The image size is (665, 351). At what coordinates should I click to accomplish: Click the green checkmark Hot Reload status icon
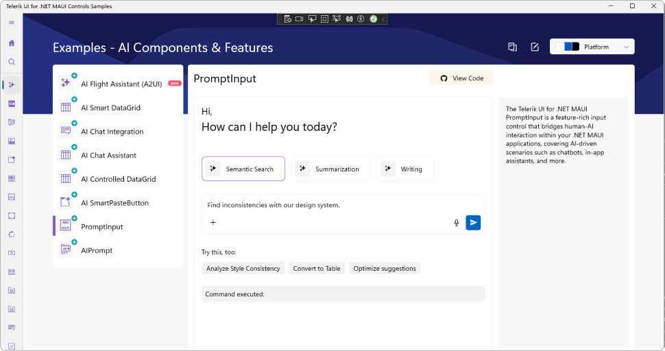[x=373, y=19]
